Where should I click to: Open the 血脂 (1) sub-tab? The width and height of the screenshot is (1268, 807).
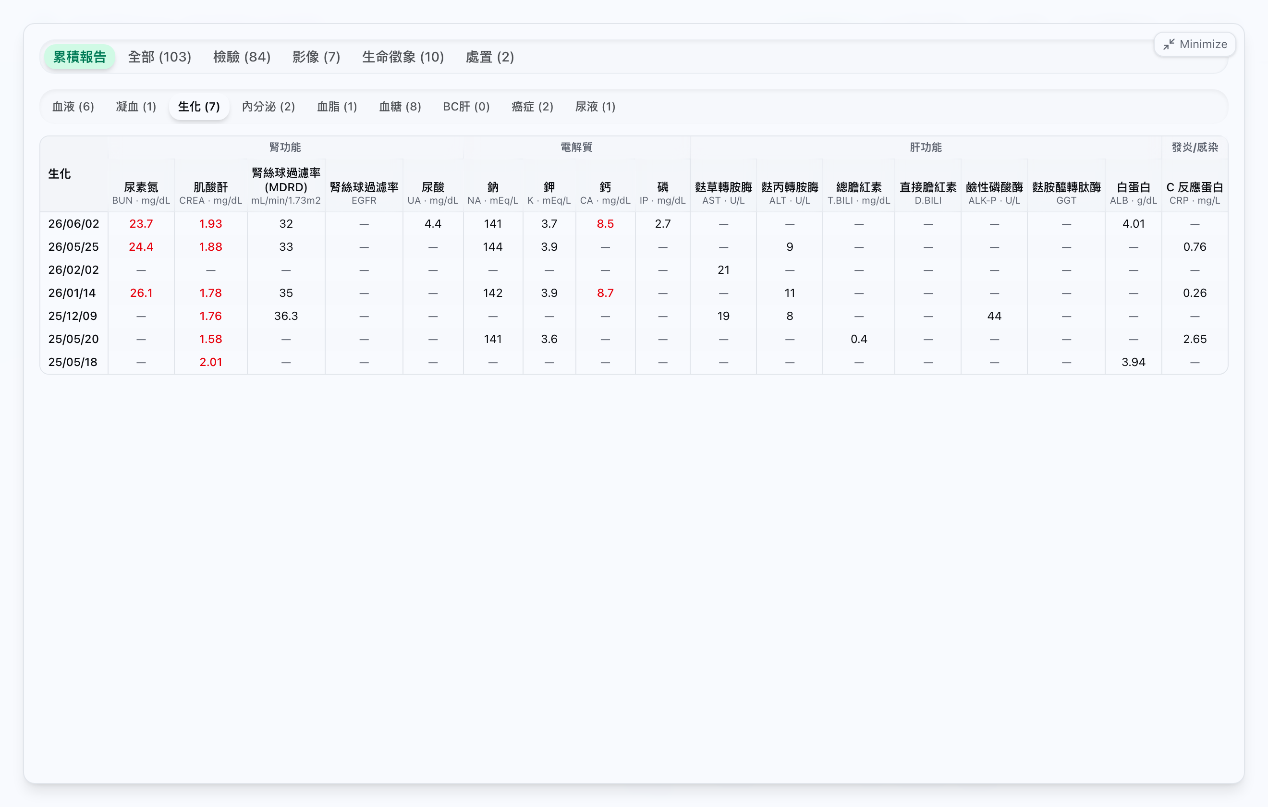click(337, 107)
